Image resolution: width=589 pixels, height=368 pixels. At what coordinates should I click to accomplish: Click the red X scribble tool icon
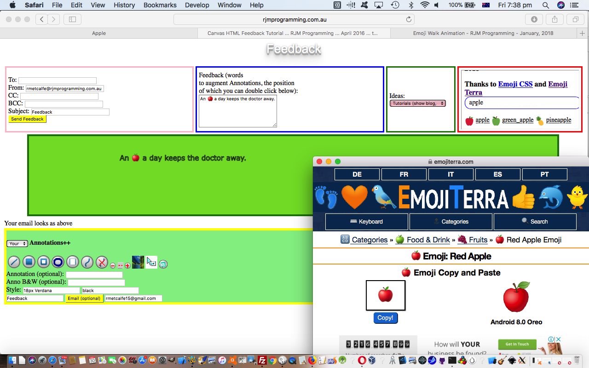pos(102,262)
